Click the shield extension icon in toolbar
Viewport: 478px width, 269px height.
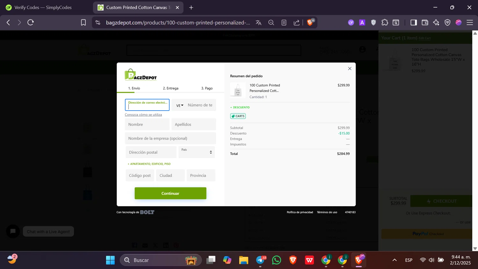(373, 23)
